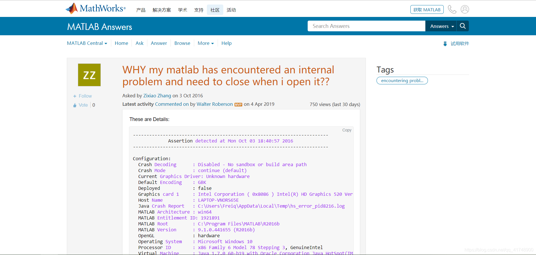The height and width of the screenshot is (255, 536).
Task: Click the Microsoft Windows 10 value
Action: [225, 242]
